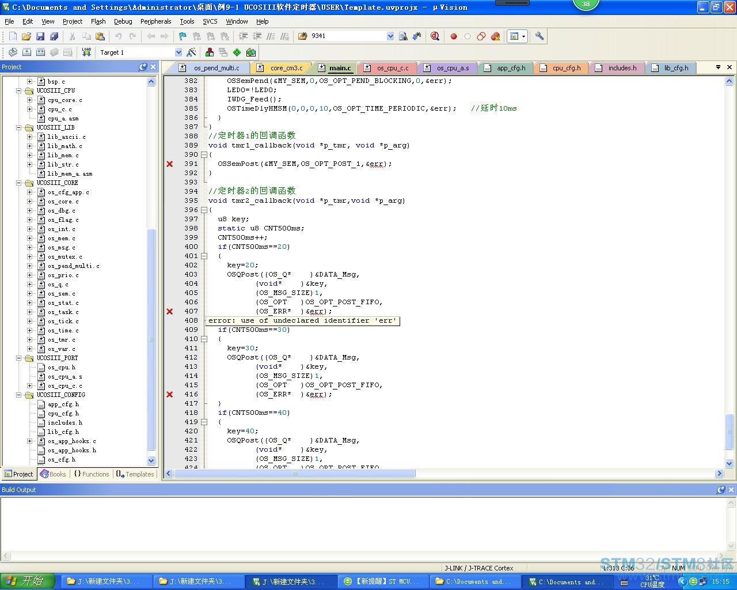This screenshot has height=590, width=737.
Task: Click the Save icon in toolbar
Action: coord(40,36)
